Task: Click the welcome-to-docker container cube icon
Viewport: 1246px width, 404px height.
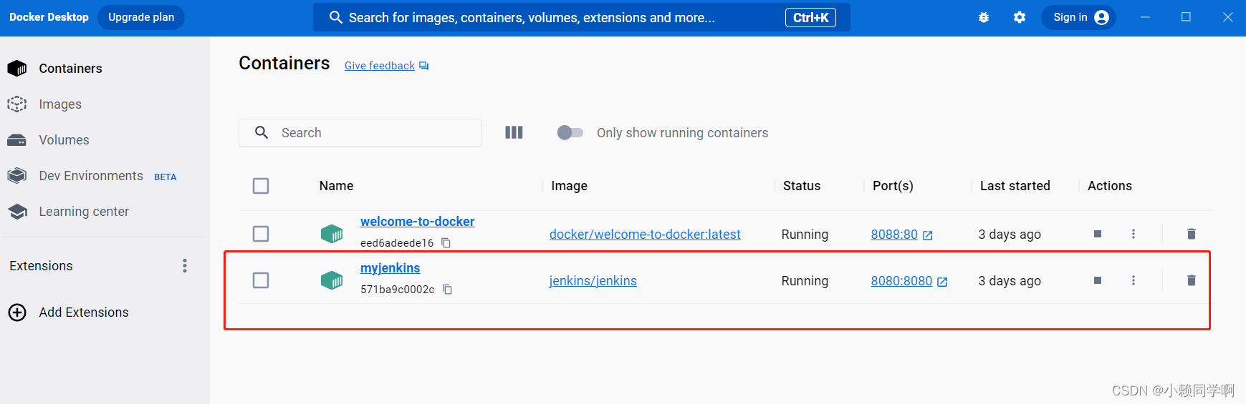Action: [x=332, y=234]
